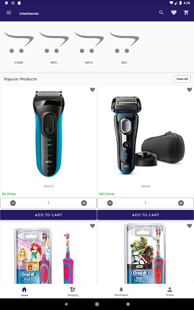Select the HPCI category icon
This screenshot has height=310, width=194.
click(54, 43)
